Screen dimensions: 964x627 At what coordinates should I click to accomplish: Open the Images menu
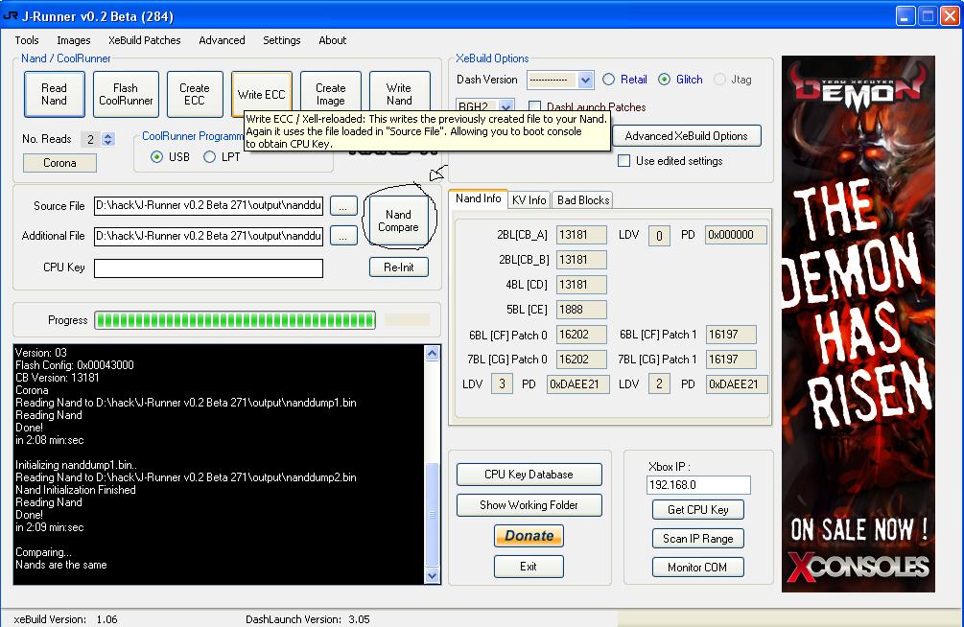point(74,40)
